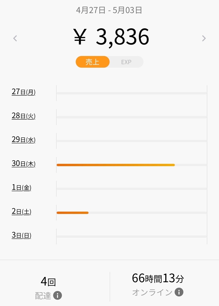Go to next week with right arrow

(204, 38)
